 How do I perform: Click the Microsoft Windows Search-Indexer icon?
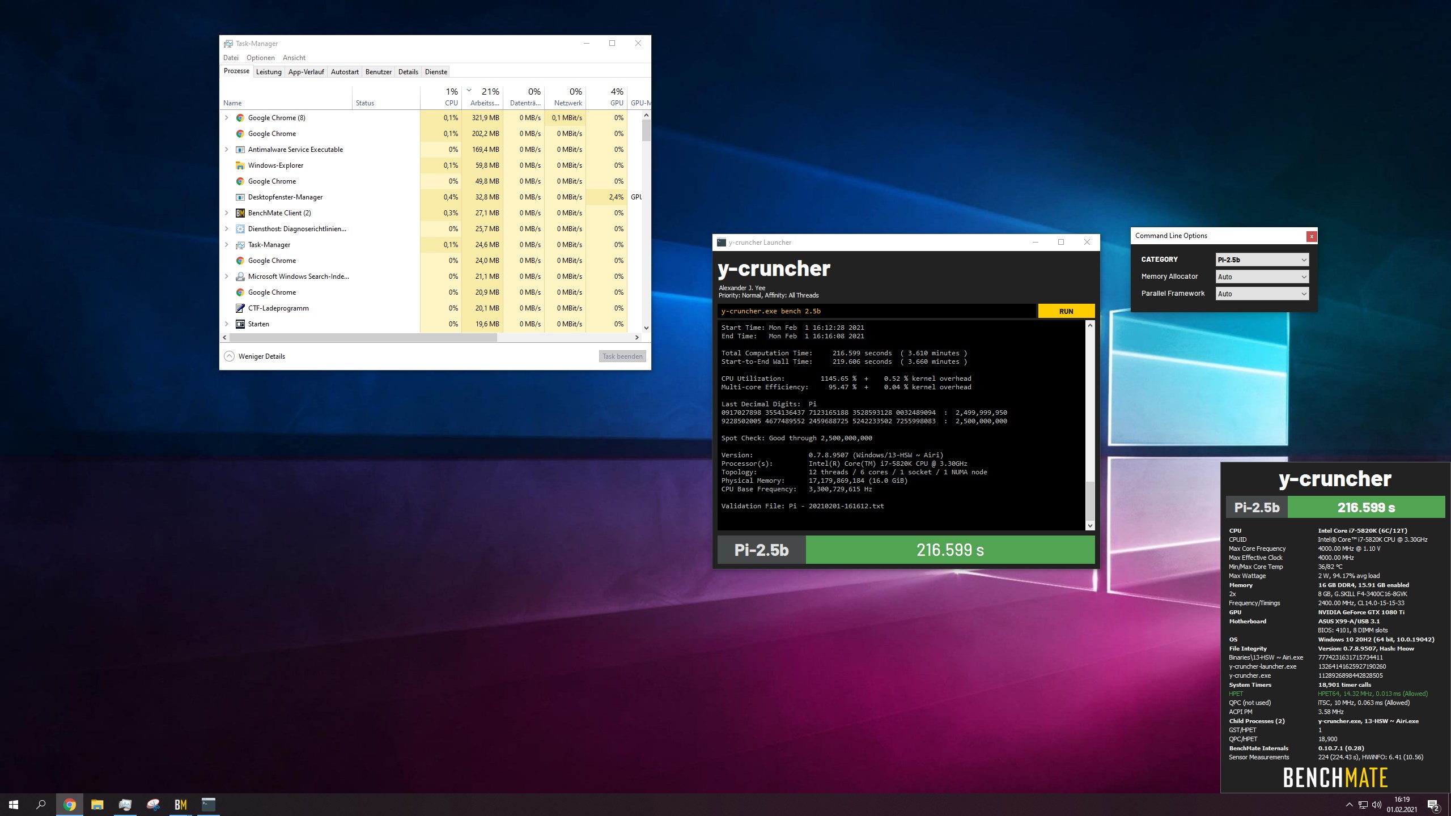[240, 277]
